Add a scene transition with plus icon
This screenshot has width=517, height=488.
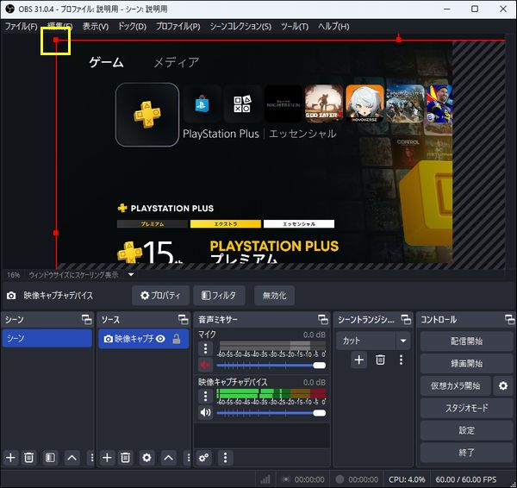click(x=359, y=360)
